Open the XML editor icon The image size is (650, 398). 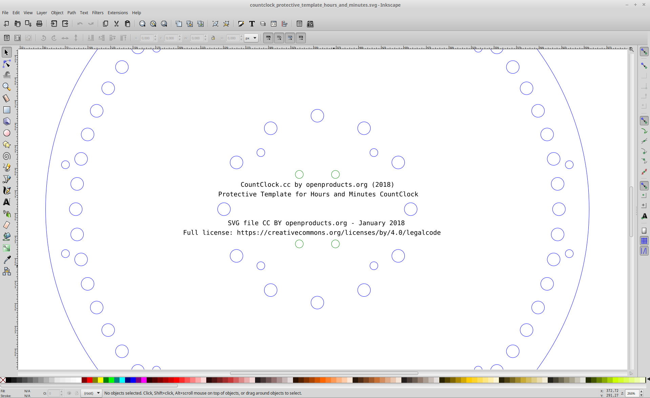click(273, 24)
